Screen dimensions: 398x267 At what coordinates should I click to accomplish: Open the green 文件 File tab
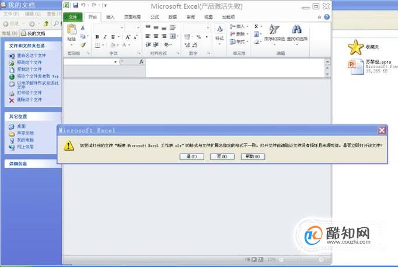tap(72, 17)
